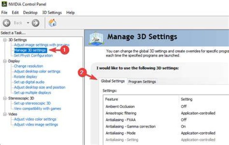Collapse the Stereoscopic 3D tree node
The image size is (229, 145).
click(x=5, y=98)
